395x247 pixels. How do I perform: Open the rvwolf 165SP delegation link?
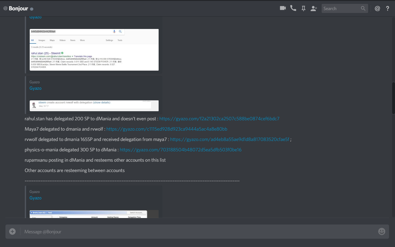tap(230, 139)
